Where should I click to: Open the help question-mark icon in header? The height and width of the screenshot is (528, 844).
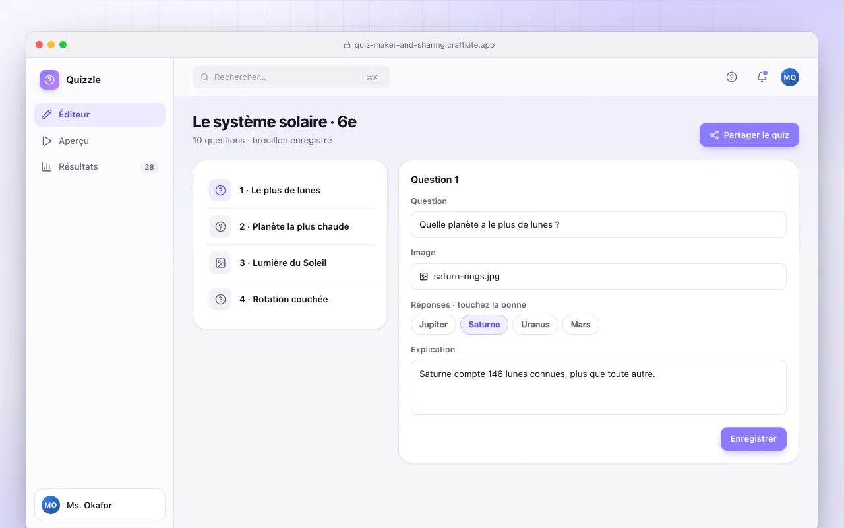[x=731, y=77]
